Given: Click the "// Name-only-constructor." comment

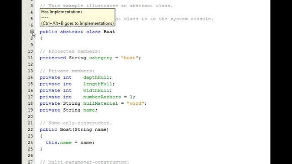Looking at the screenshot, I should (x=76, y=123).
